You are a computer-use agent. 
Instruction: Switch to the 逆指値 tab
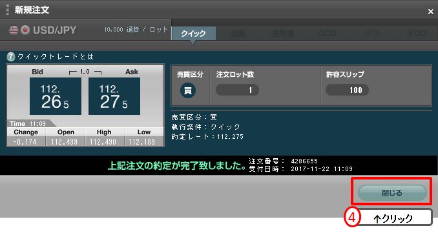pyautogui.click(x=283, y=34)
